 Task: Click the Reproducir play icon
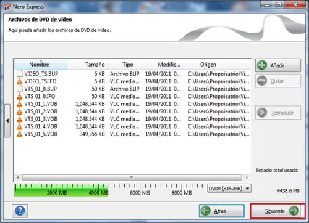(262, 113)
